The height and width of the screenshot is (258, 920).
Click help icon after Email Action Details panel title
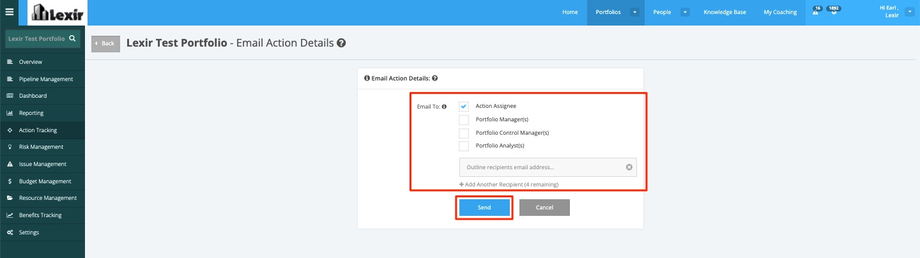(435, 79)
